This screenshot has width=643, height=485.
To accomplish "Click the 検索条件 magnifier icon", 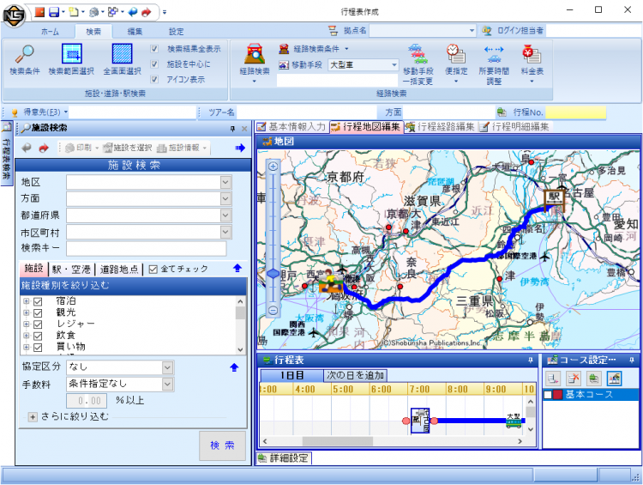I will click(x=24, y=56).
